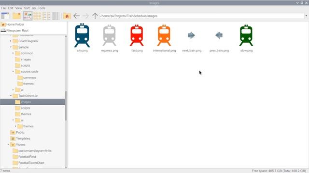Open the File menu

[x=3, y=8]
